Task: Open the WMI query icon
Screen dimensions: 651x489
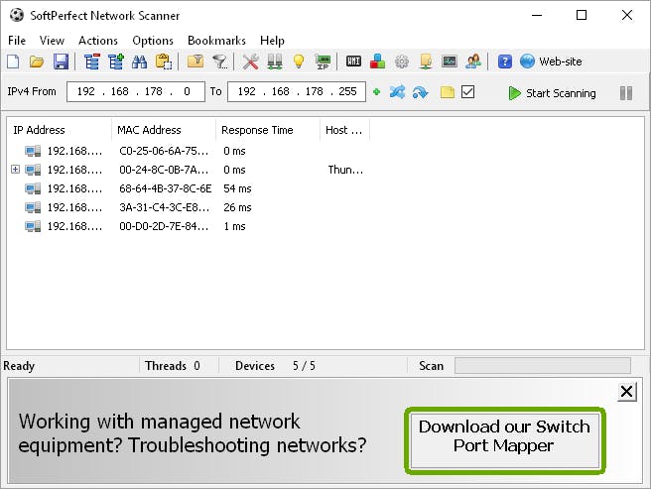Action: coord(353,61)
